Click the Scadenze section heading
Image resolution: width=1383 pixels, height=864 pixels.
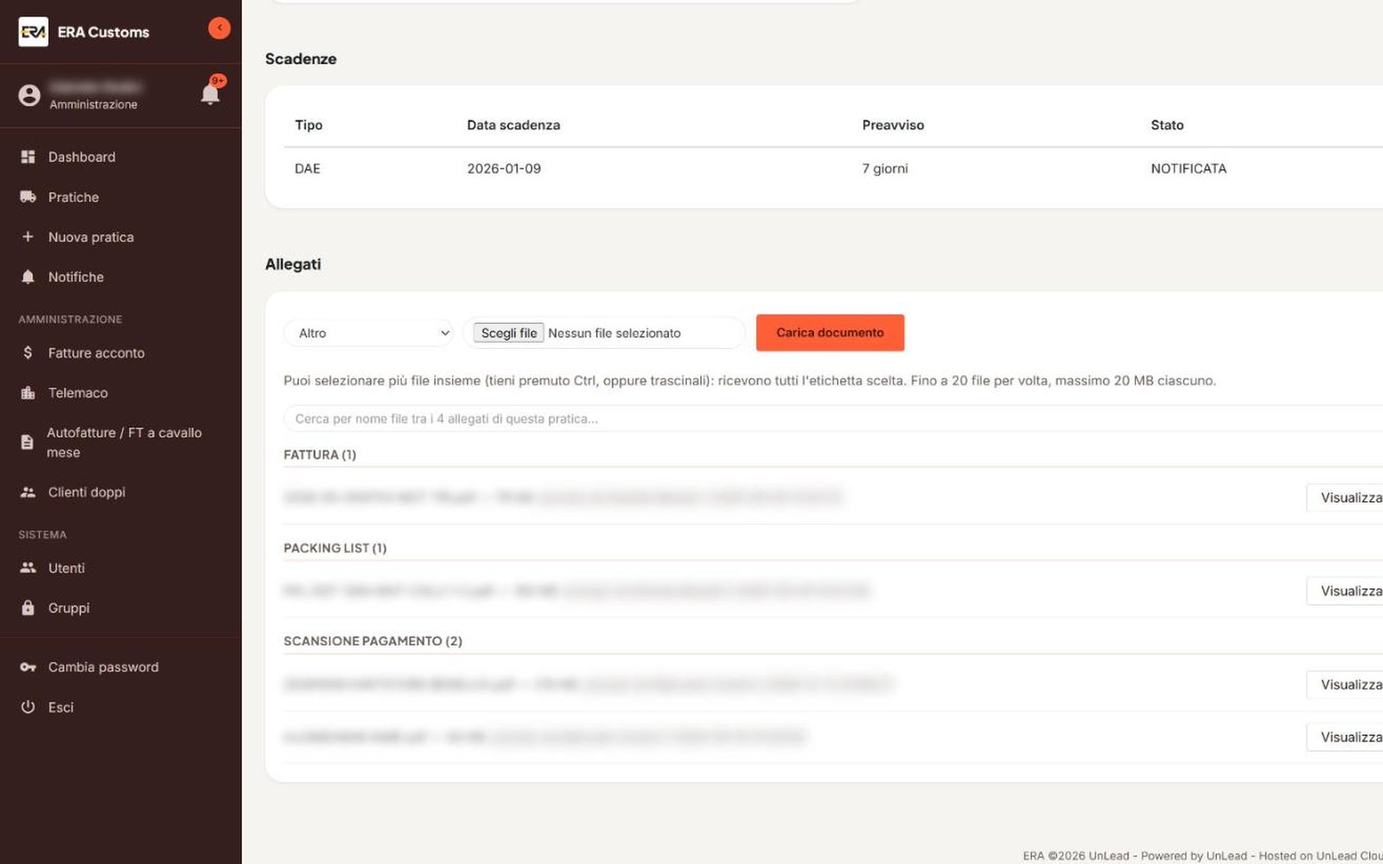(301, 59)
